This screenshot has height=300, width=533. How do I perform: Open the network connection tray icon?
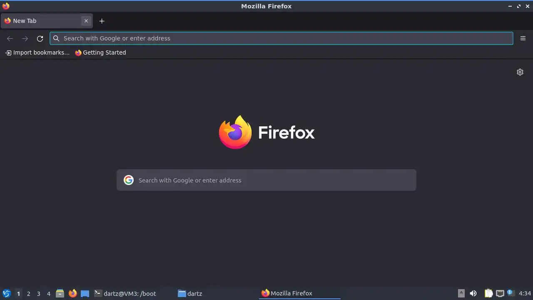(x=500, y=293)
